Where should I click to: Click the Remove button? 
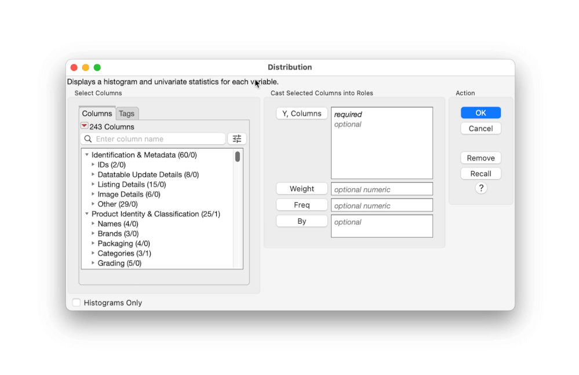480,158
